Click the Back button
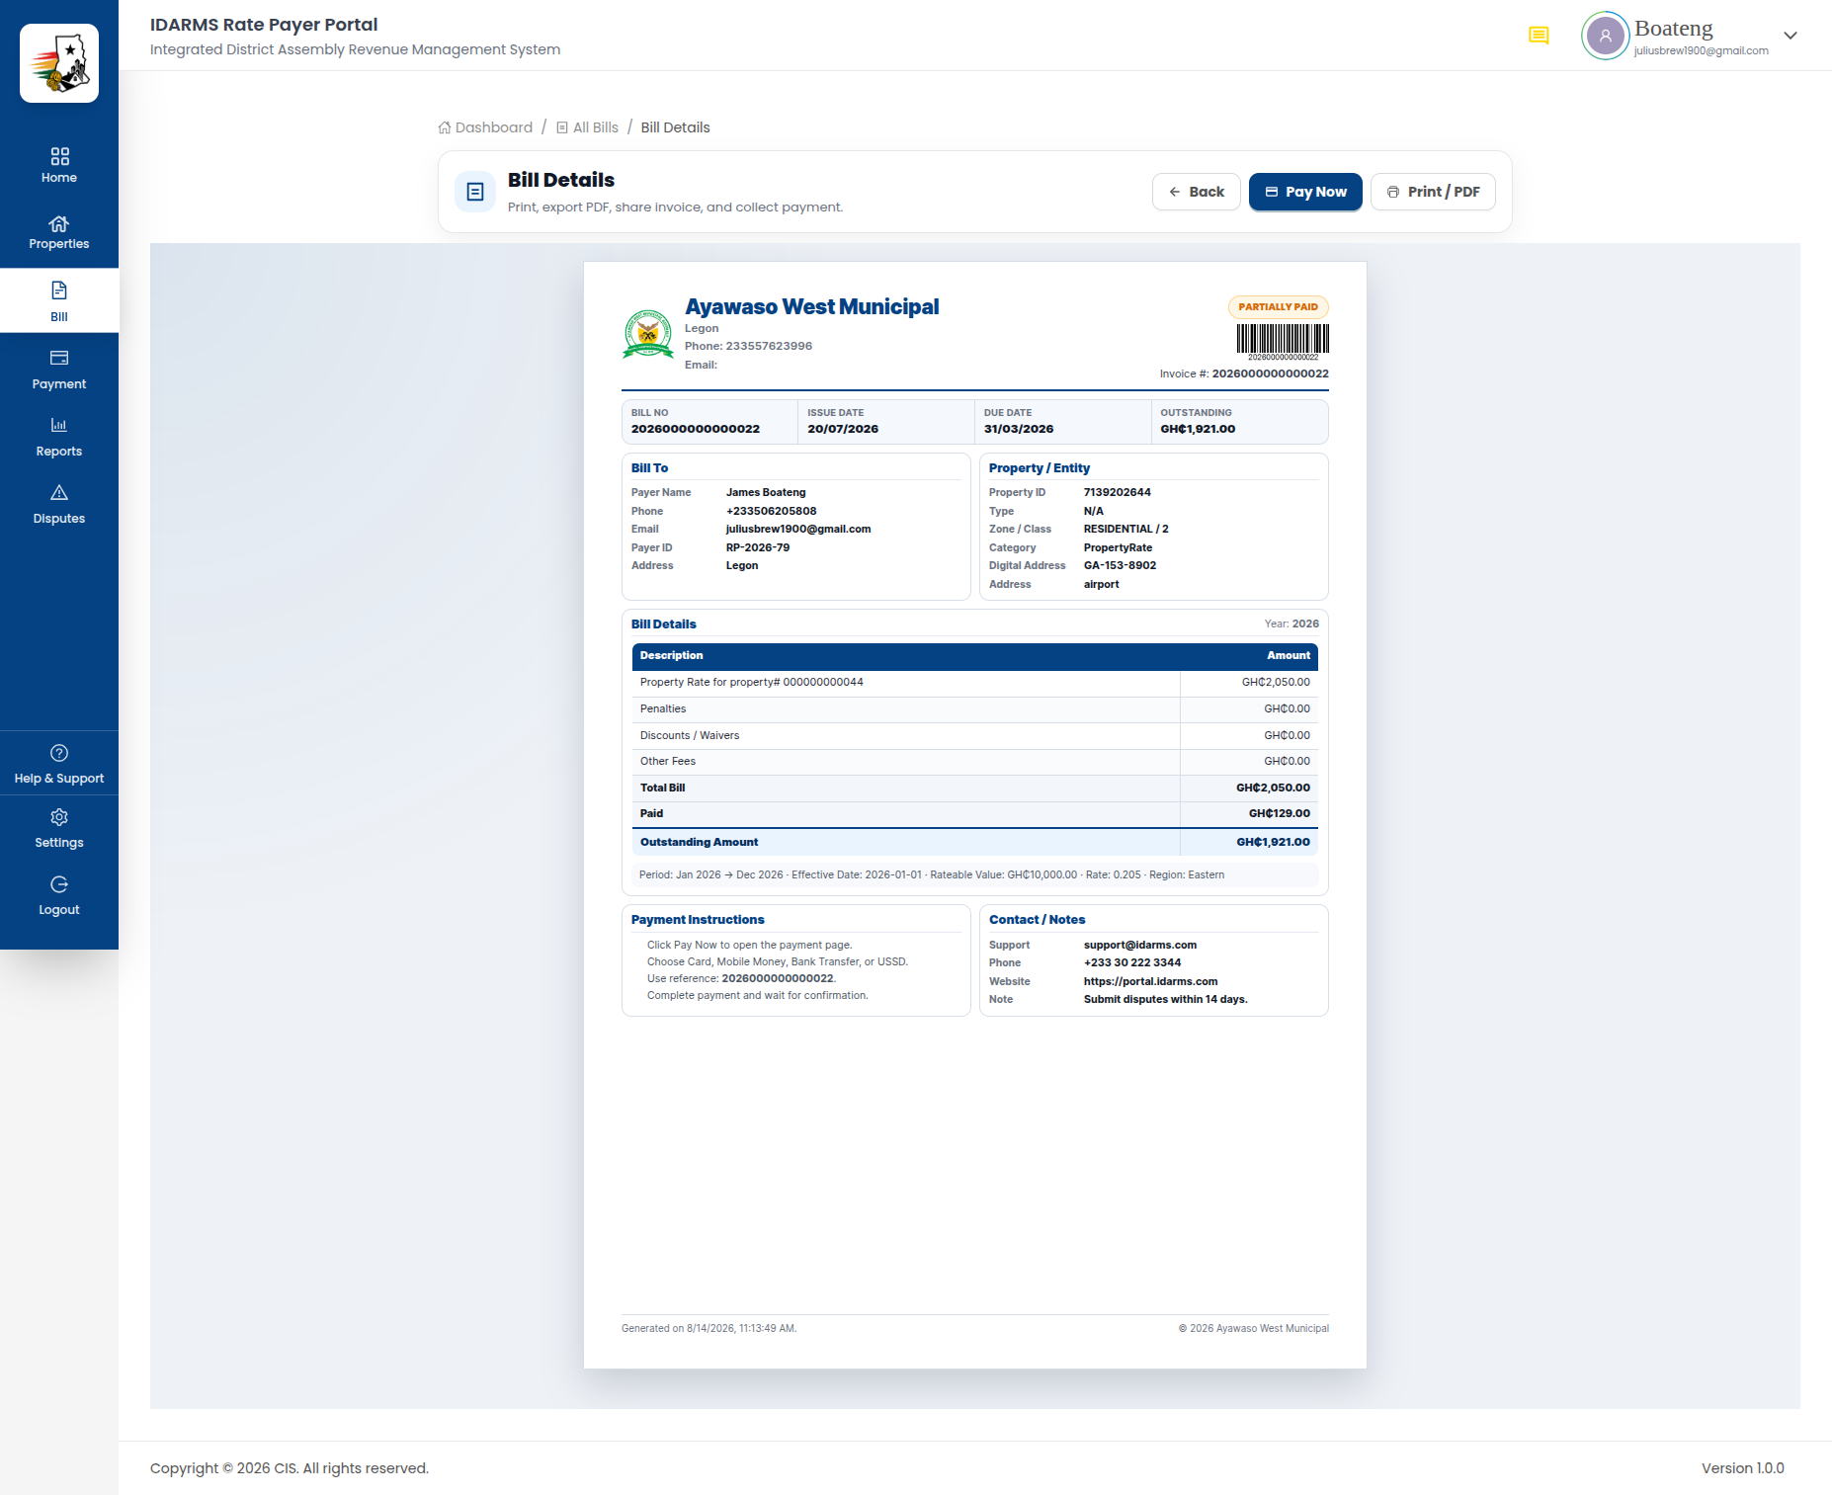The height and width of the screenshot is (1495, 1832). (x=1196, y=192)
